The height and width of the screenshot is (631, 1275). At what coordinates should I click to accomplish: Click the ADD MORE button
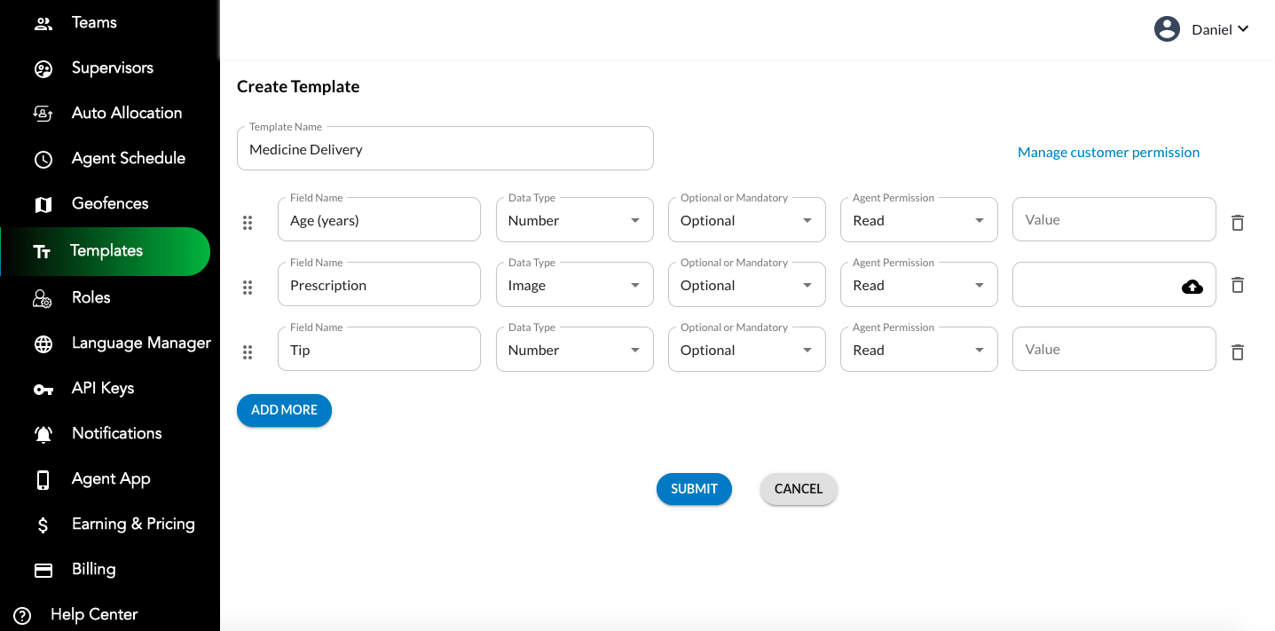(284, 410)
